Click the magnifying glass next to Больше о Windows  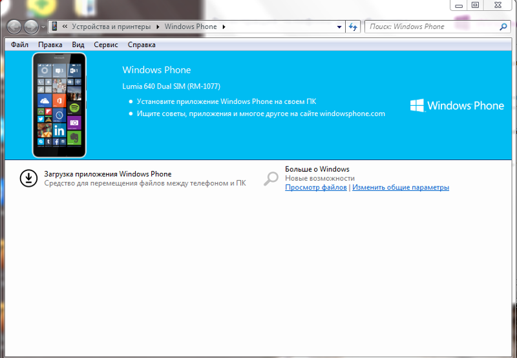tap(271, 179)
